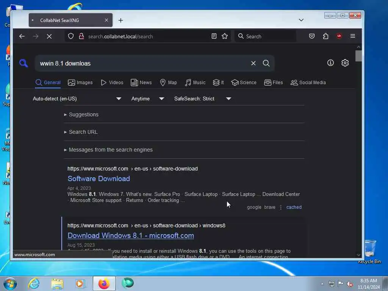Click the Firefox taskbar button
The width and height of the screenshot is (388, 291).
point(104,283)
